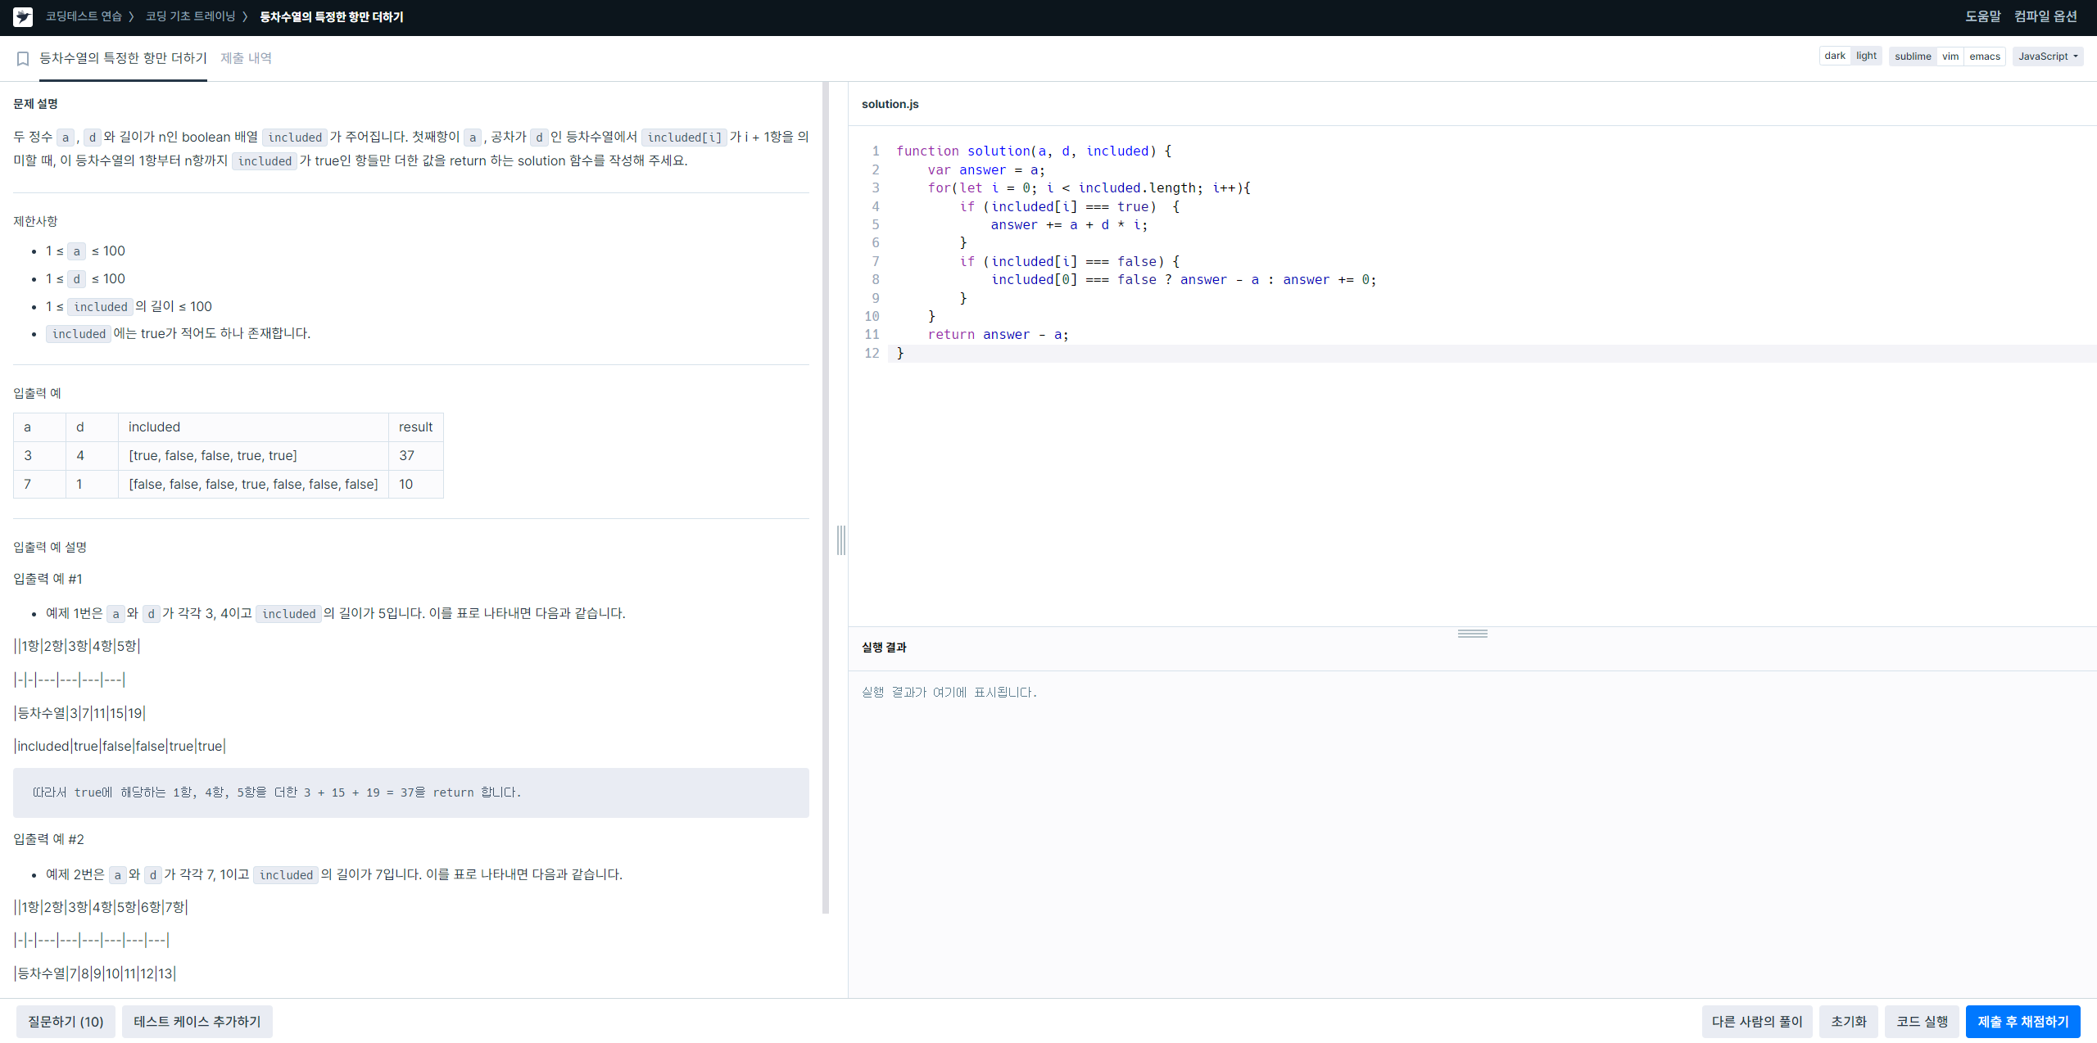Click the vertical panel divider handle
Screen dimensions: 2097x1043
point(840,540)
